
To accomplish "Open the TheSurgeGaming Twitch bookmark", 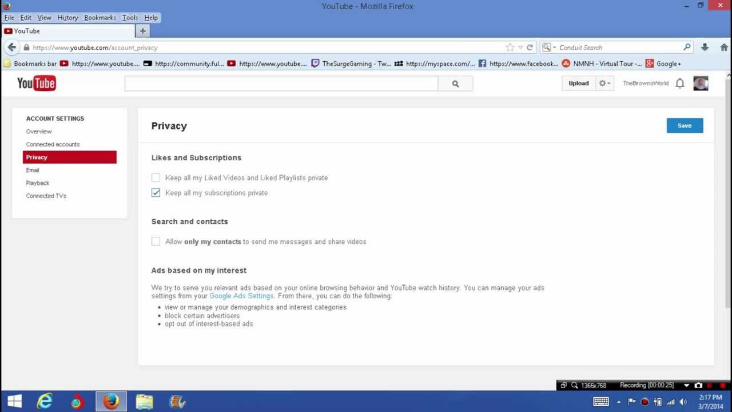I will click(x=351, y=64).
